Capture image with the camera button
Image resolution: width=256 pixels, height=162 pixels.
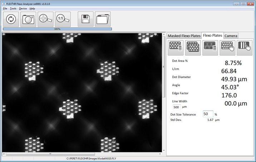(x=28, y=19)
